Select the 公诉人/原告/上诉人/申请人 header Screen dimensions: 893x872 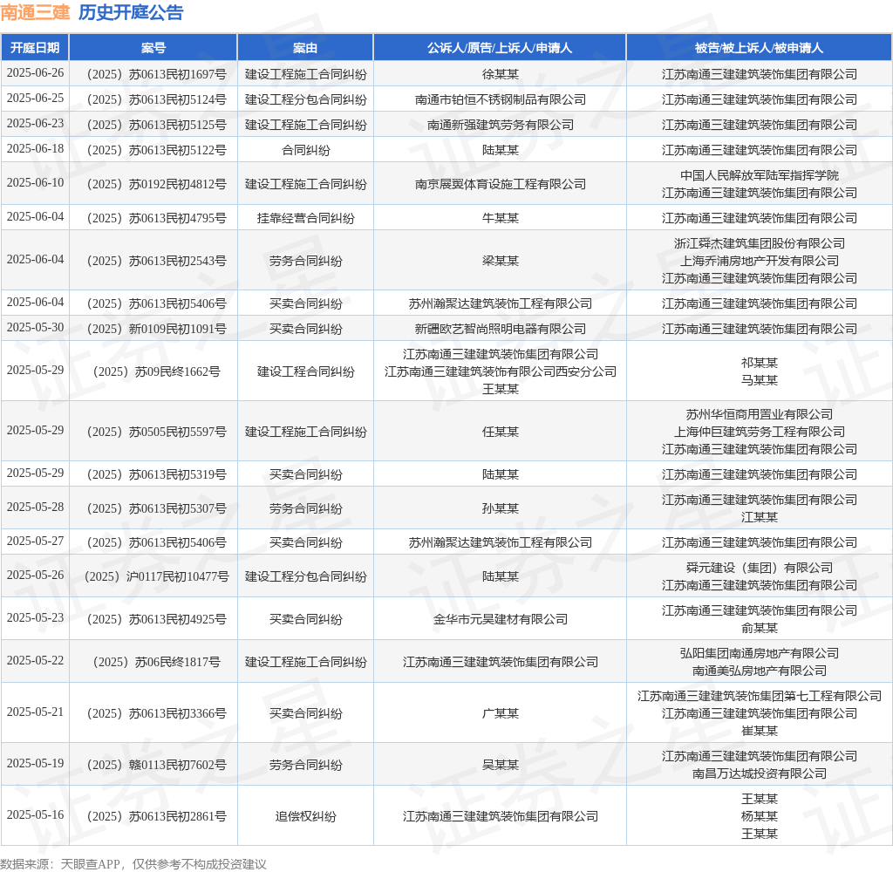(500, 48)
